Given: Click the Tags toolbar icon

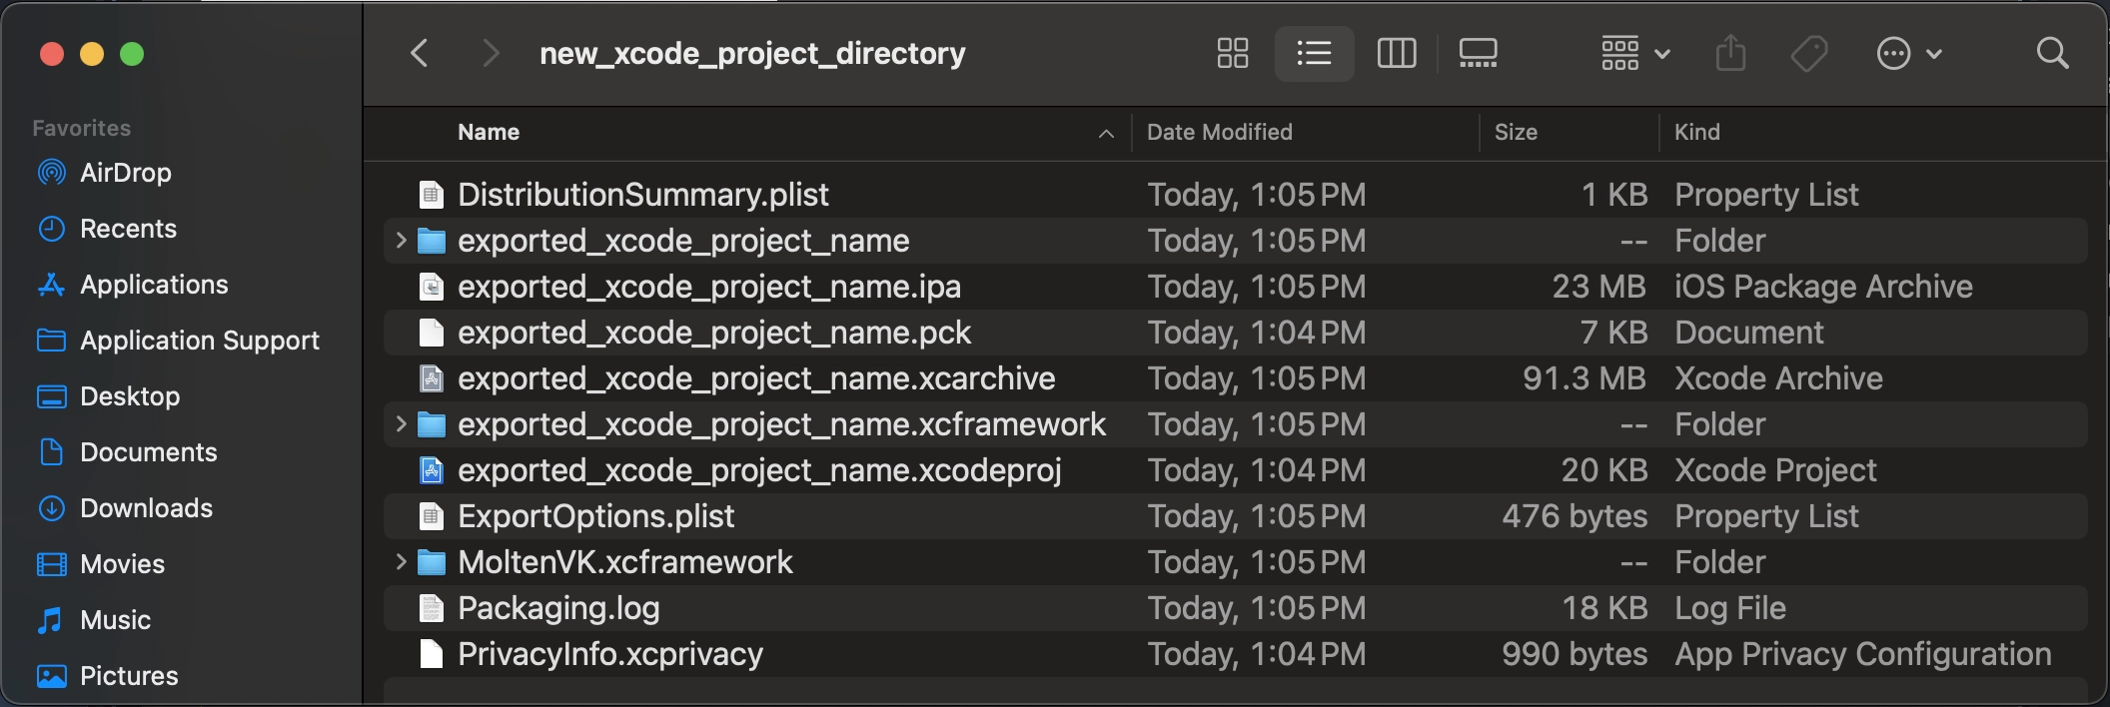Looking at the screenshot, I should [x=1809, y=53].
